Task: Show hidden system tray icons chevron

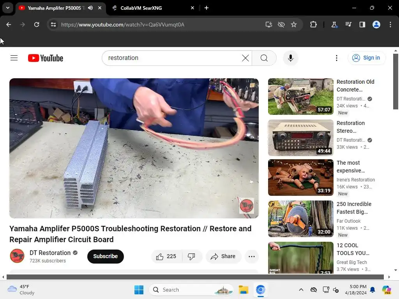Action: pos(301,290)
